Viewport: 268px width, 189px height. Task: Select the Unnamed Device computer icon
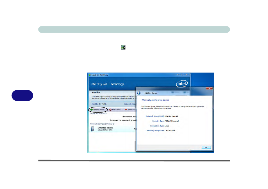click(92, 129)
